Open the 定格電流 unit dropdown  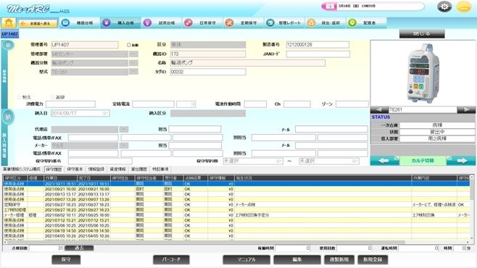(186, 104)
